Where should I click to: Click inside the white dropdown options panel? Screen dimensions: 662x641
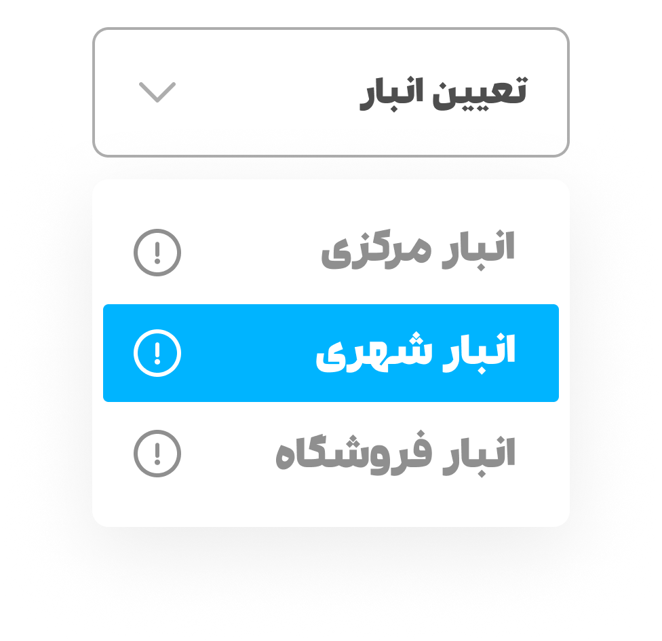330,502
